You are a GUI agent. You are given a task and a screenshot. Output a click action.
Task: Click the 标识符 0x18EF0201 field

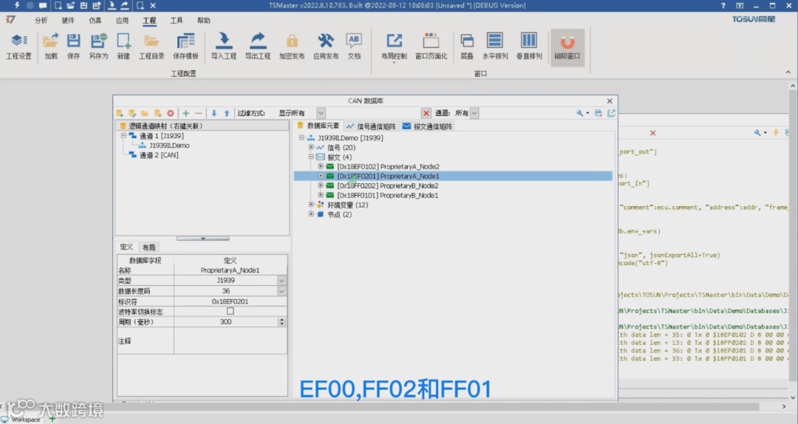[x=230, y=301]
